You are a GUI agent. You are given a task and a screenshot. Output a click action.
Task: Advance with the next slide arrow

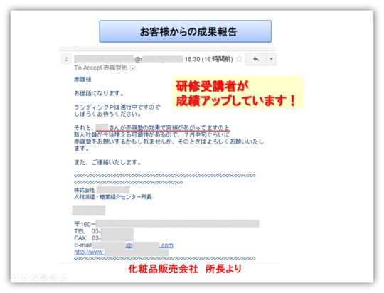pos(24,277)
